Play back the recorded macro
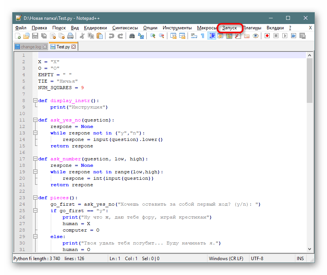The width and height of the screenshot is (327, 275). click(x=285, y=36)
